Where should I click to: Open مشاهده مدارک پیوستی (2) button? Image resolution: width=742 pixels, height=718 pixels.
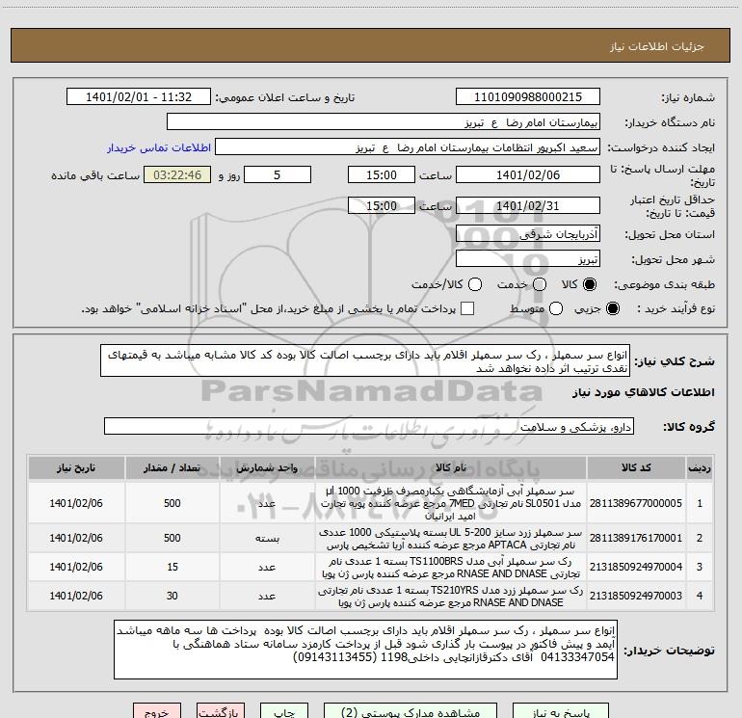pos(411,711)
